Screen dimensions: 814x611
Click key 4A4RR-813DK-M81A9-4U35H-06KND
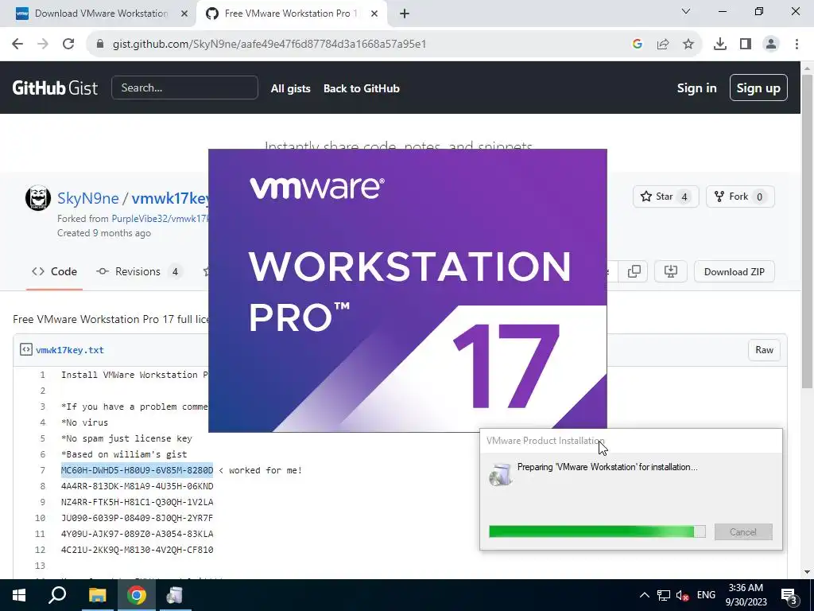pyautogui.click(x=137, y=486)
